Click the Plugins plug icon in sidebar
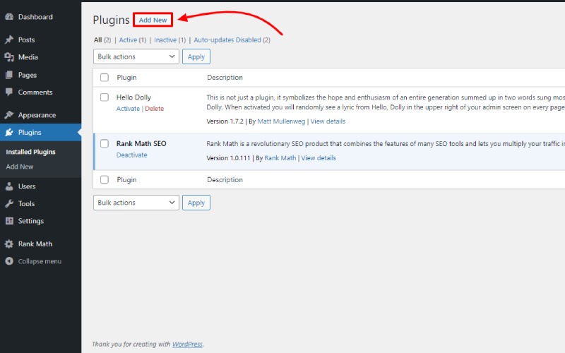The width and height of the screenshot is (565, 353). pos(9,132)
